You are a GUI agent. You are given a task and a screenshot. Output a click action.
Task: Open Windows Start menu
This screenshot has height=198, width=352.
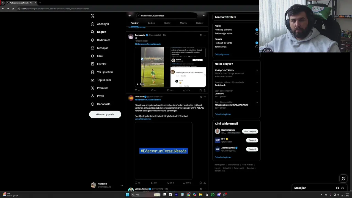pos(127,195)
